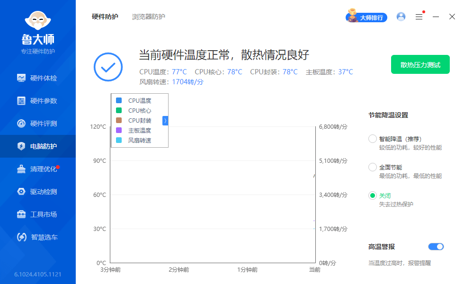This screenshot has height=284, width=464.
Task: Open the 工具市场 toolbox section
Action: 38,214
